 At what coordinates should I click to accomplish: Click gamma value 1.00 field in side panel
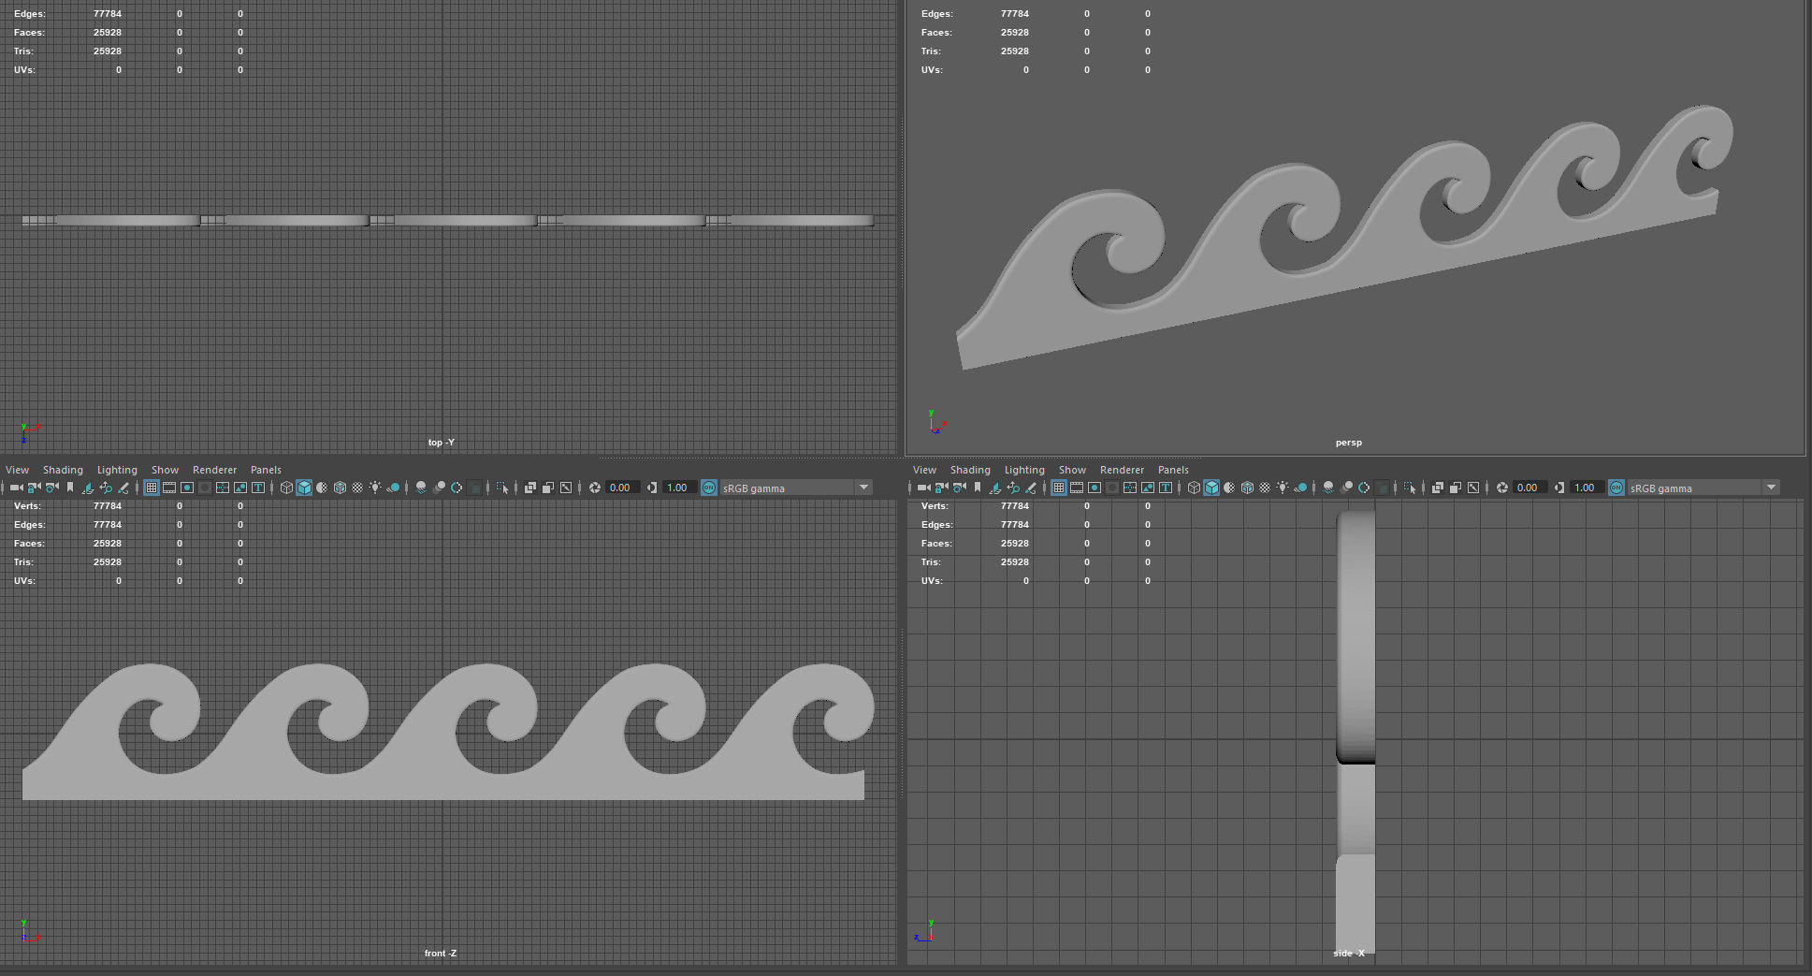tap(1586, 488)
